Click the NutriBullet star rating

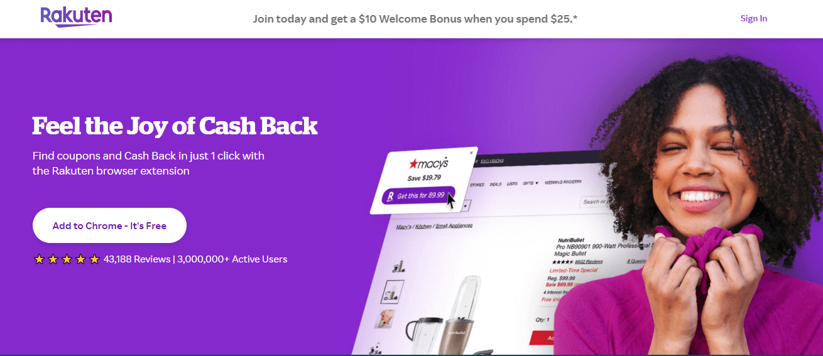click(564, 261)
